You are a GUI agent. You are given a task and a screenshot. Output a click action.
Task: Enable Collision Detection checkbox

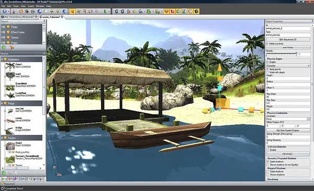click(x=268, y=150)
